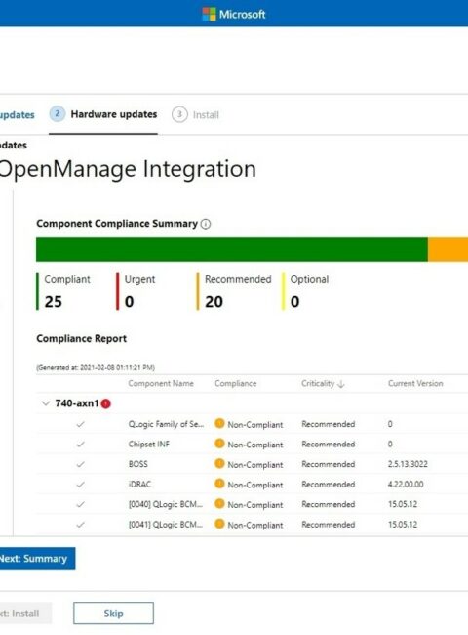Click the Urgent count 0
This screenshot has height=635, width=468.
coord(130,302)
